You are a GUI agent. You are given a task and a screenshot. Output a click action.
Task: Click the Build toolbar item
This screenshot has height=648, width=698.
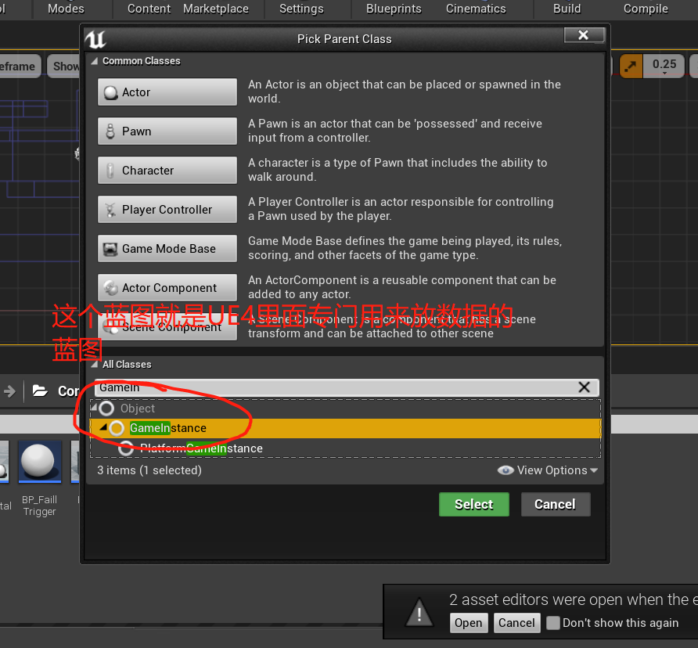(567, 9)
